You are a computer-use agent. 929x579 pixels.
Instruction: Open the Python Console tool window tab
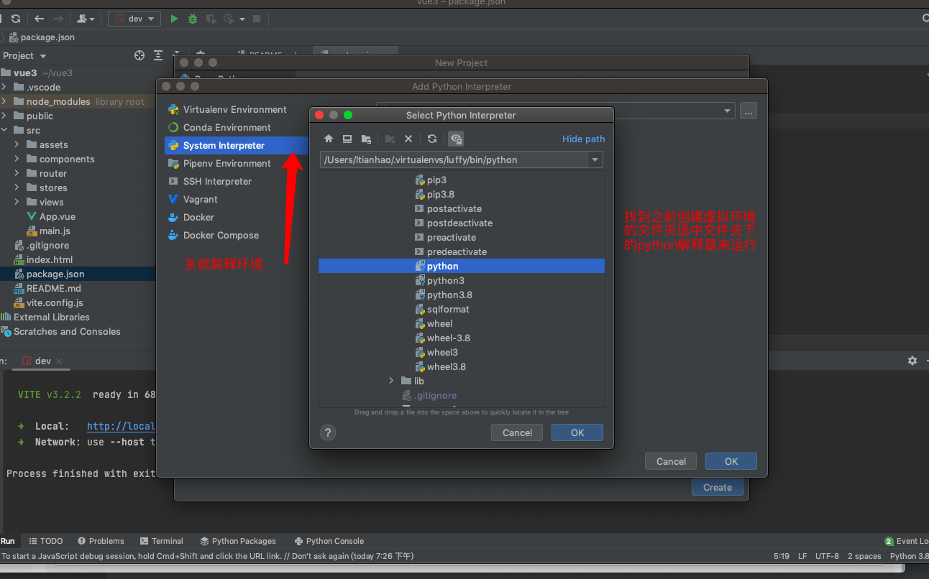click(329, 541)
